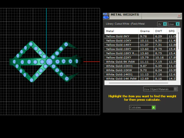Viewport: 184px width, 138px height.
Task: Click the large center gem on the model
Action: click(x=49, y=62)
